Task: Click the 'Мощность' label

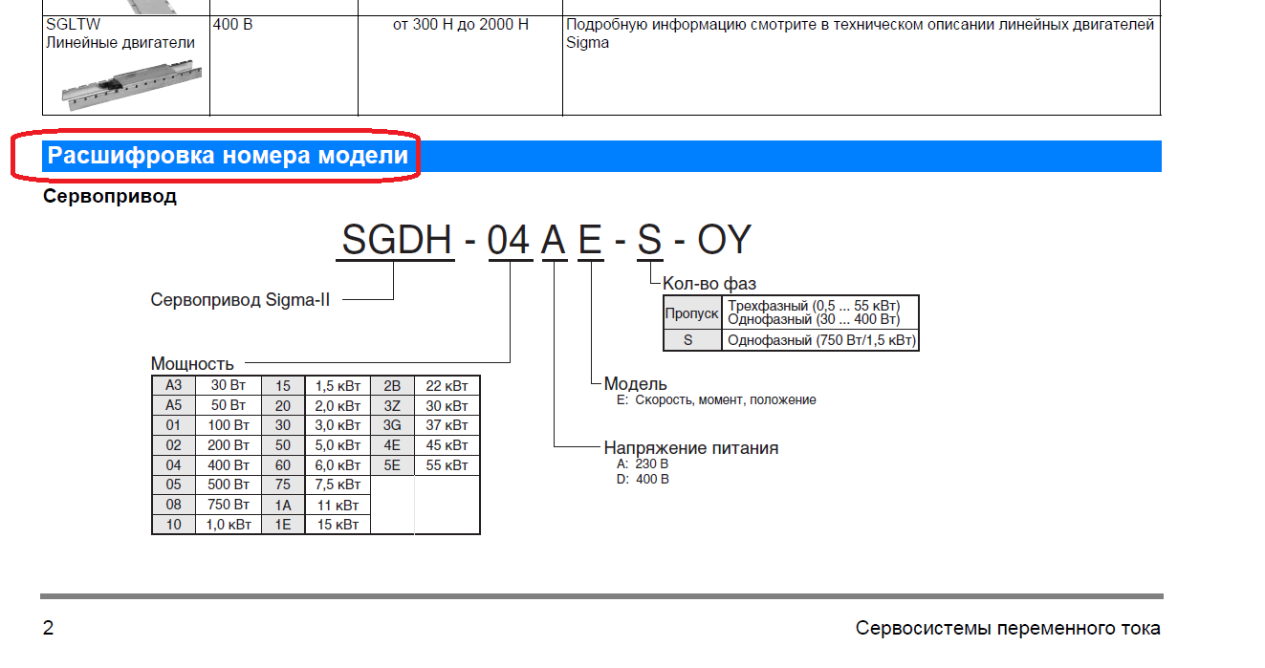Action: click(192, 363)
